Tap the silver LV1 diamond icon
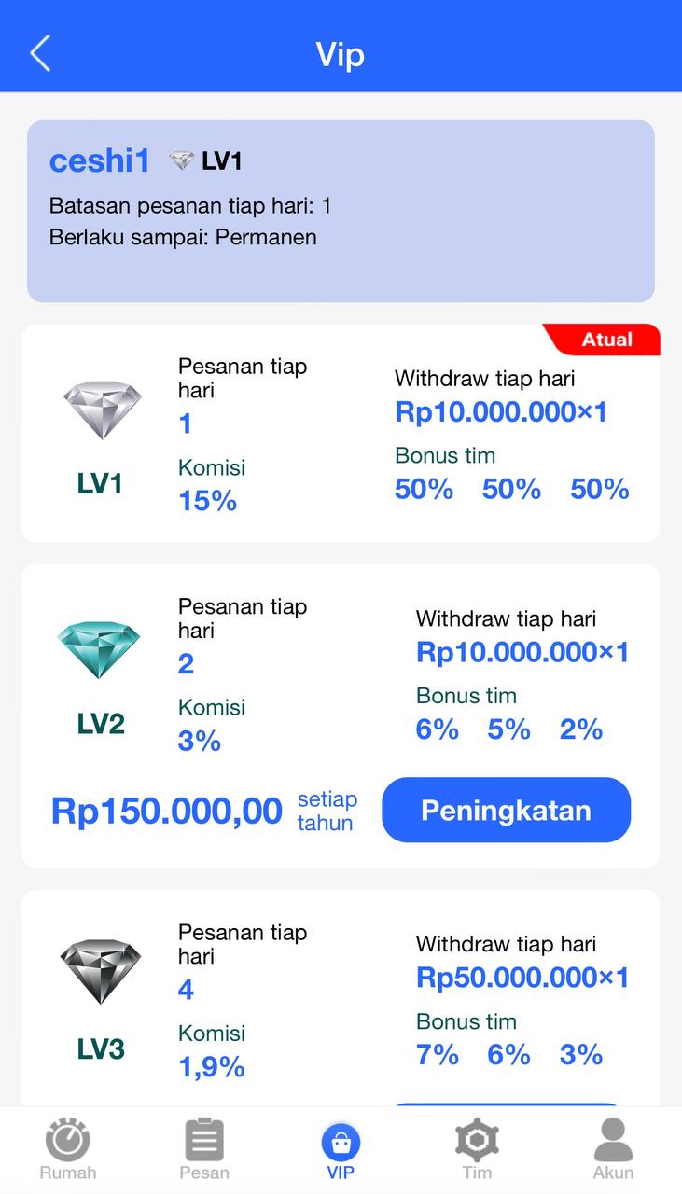This screenshot has width=682, height=1194. pos(103,410)
